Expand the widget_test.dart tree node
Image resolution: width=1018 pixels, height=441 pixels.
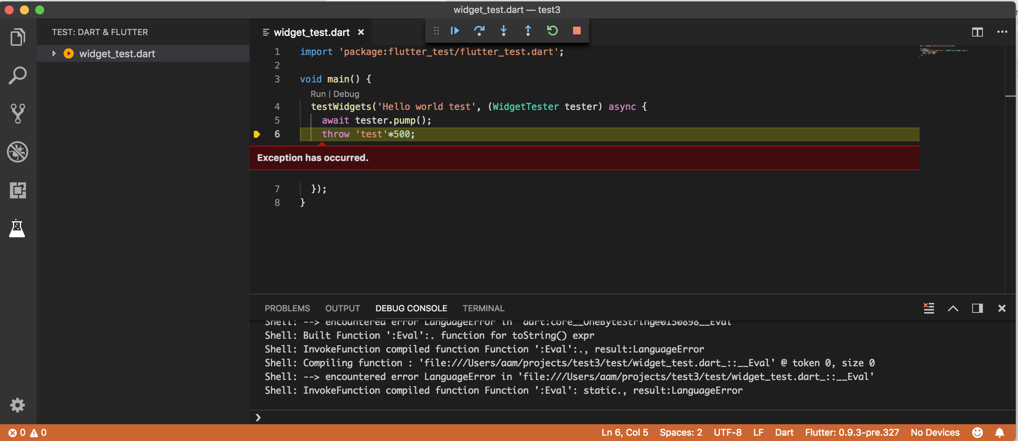(54, 53)
